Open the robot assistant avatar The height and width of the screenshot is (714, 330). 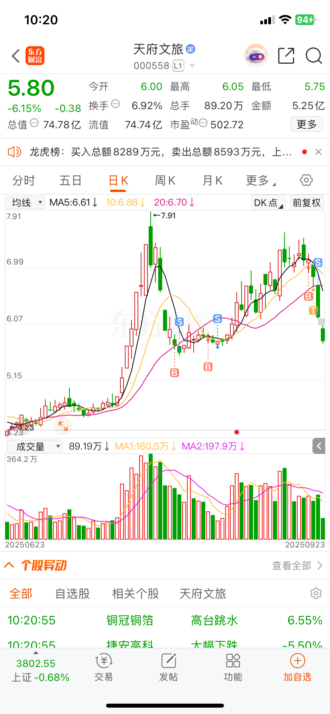tap(255, 56)
